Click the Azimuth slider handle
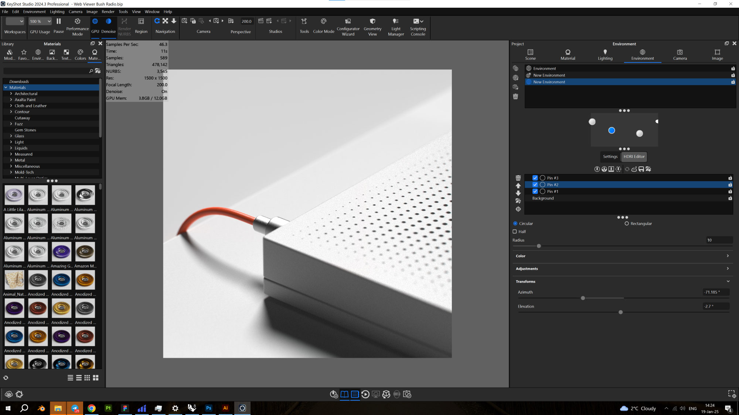Screen dimensions: 739x415 tap(583, 298)
